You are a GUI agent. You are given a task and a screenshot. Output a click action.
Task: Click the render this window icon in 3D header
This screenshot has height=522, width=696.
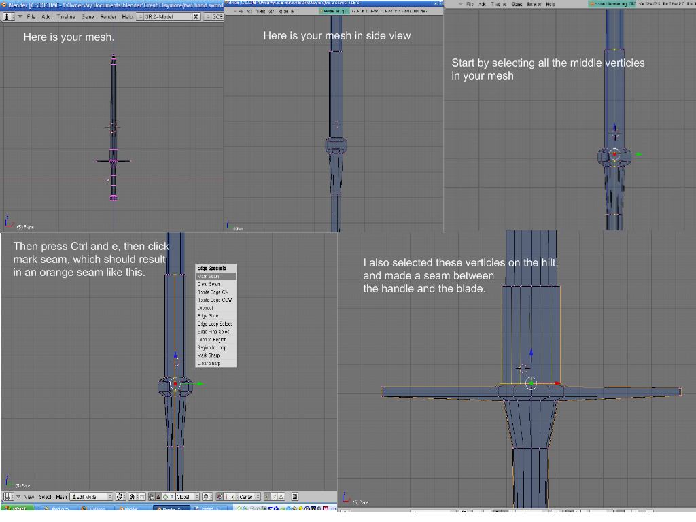click(x=295, y=497)
